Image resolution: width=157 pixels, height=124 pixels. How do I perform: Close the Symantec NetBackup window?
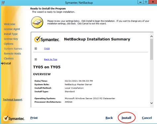pyautogui.click(x=153, y=2)
